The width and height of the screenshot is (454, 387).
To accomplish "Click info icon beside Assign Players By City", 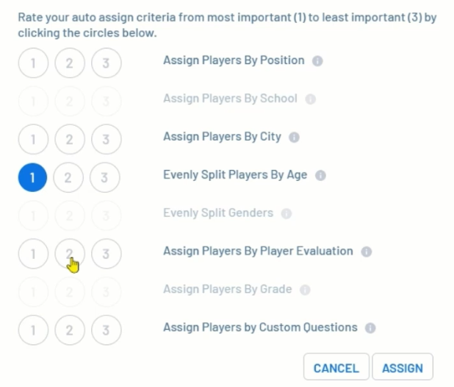I will click(x=295, y=138).
